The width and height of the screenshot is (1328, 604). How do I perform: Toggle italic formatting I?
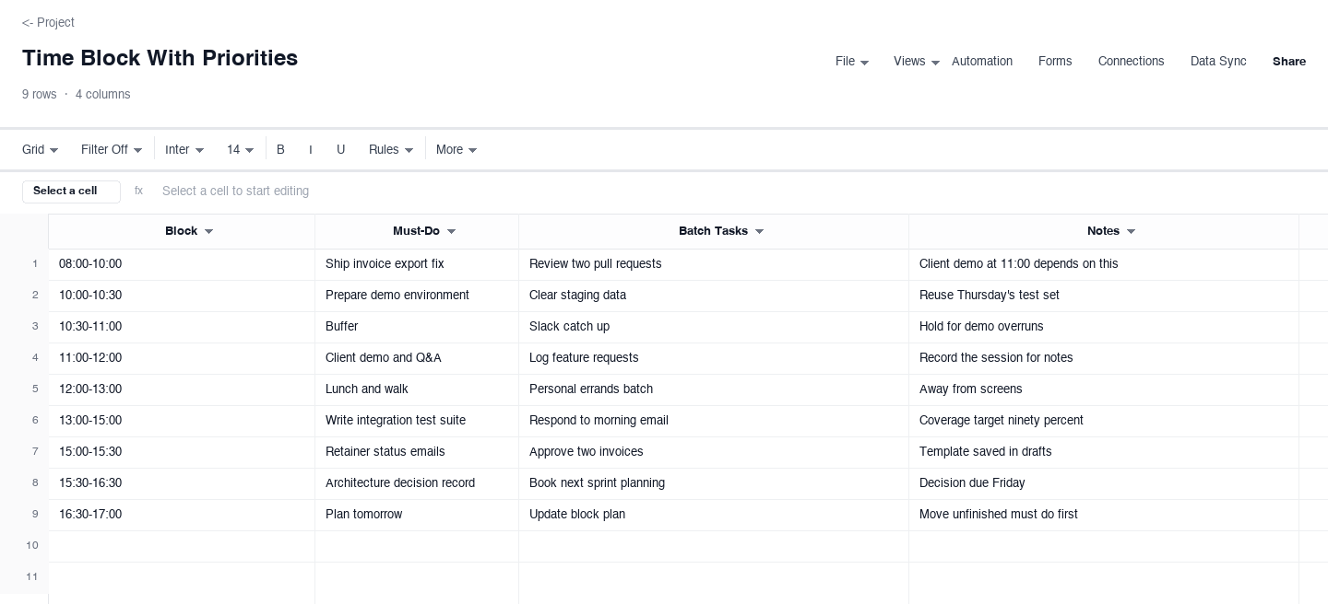coord(311,150)
